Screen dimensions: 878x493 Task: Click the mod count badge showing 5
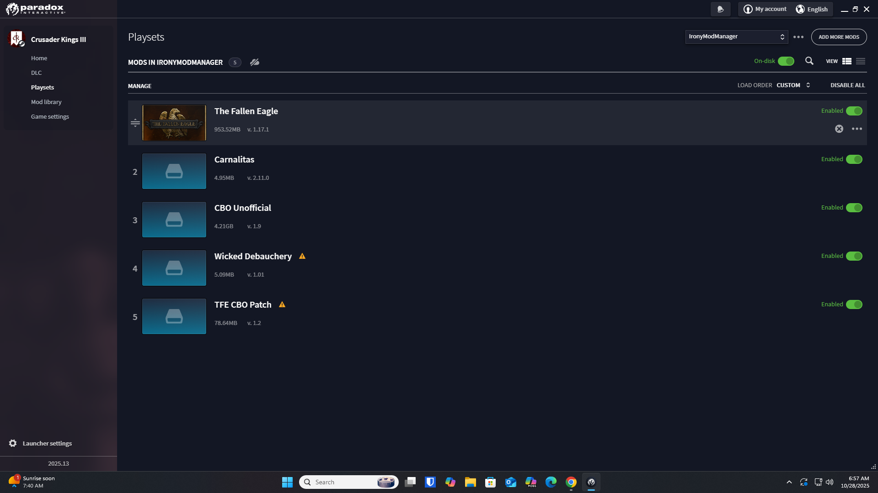pos(235,63)
